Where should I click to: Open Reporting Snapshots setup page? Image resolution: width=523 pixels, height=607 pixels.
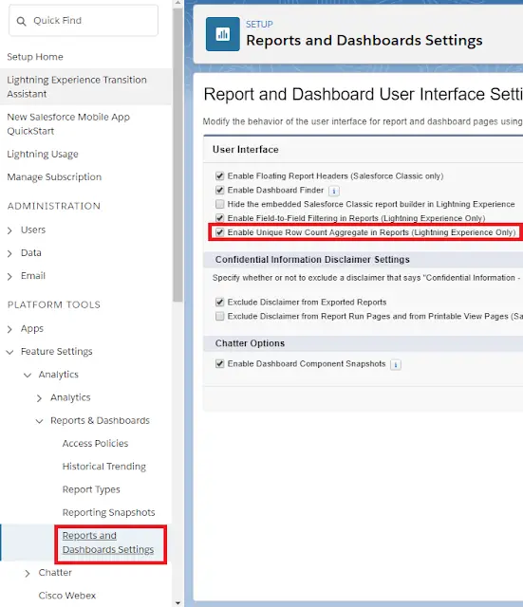tap(108, 512)
